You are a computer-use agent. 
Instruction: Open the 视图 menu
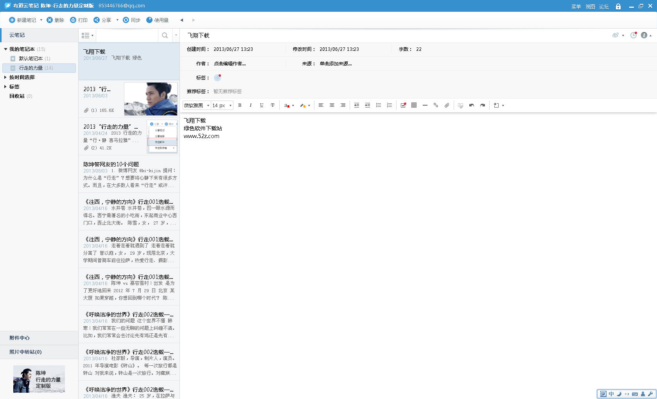(x=590, y=7)
